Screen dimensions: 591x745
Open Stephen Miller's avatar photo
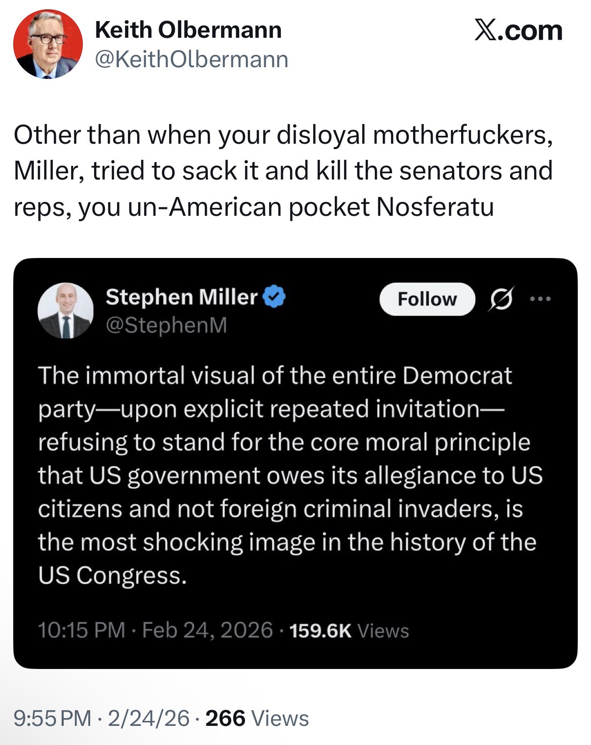[x=66, y=310]
